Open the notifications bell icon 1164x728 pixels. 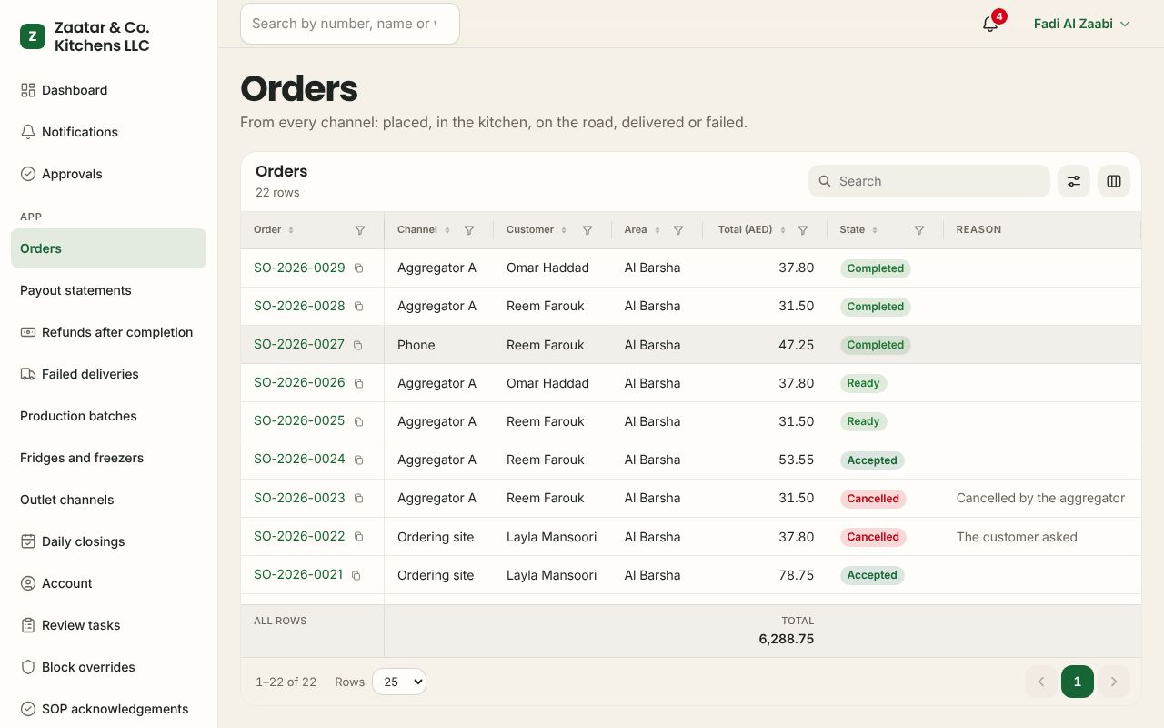pyautogui.click(x=990, y=24)
